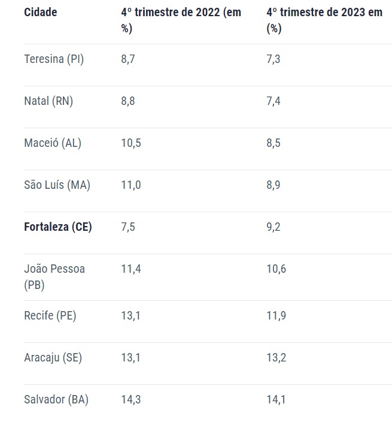
Task: Click the Salvador (BA) city cell
Action: click(56, 400)
